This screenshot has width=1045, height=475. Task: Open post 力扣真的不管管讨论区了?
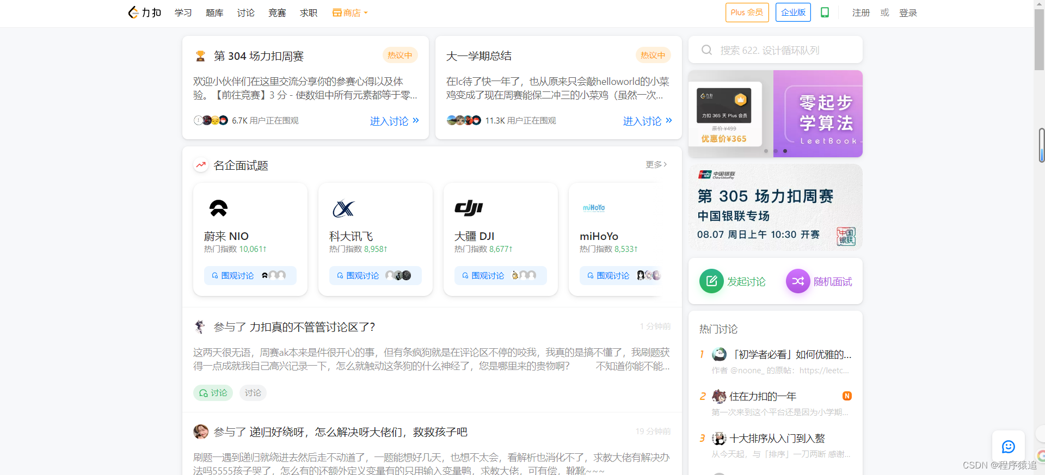[x=312, y=327]
